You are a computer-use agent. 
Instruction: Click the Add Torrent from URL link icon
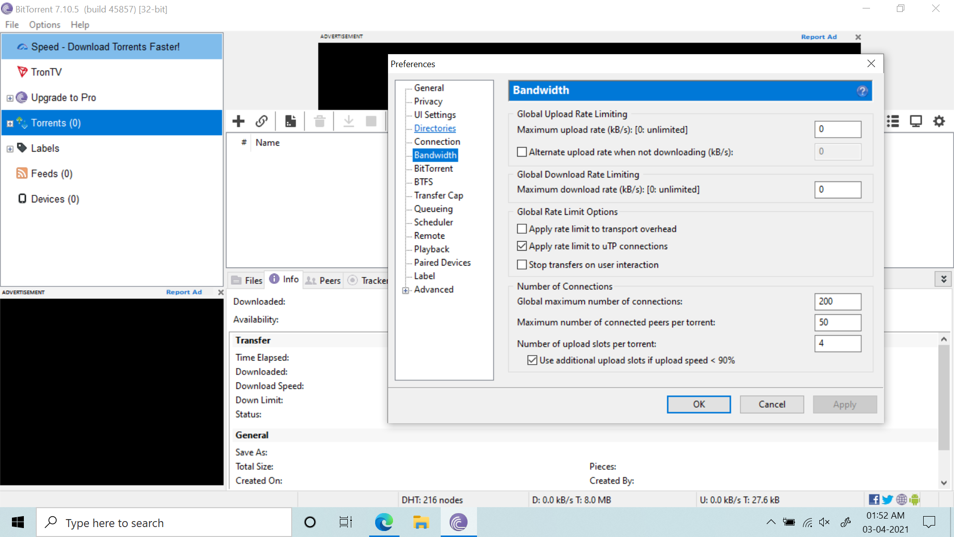click(x=262, y=121)
